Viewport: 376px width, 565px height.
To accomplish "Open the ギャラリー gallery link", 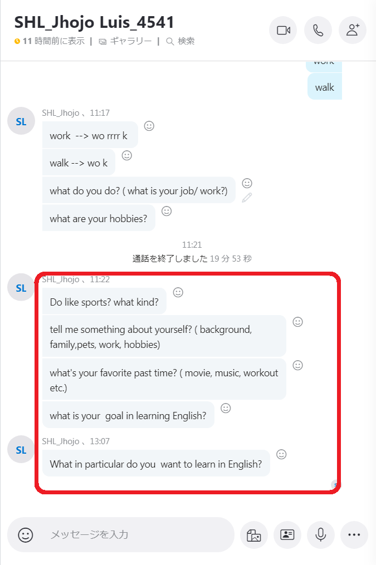I will pos(125,41).
